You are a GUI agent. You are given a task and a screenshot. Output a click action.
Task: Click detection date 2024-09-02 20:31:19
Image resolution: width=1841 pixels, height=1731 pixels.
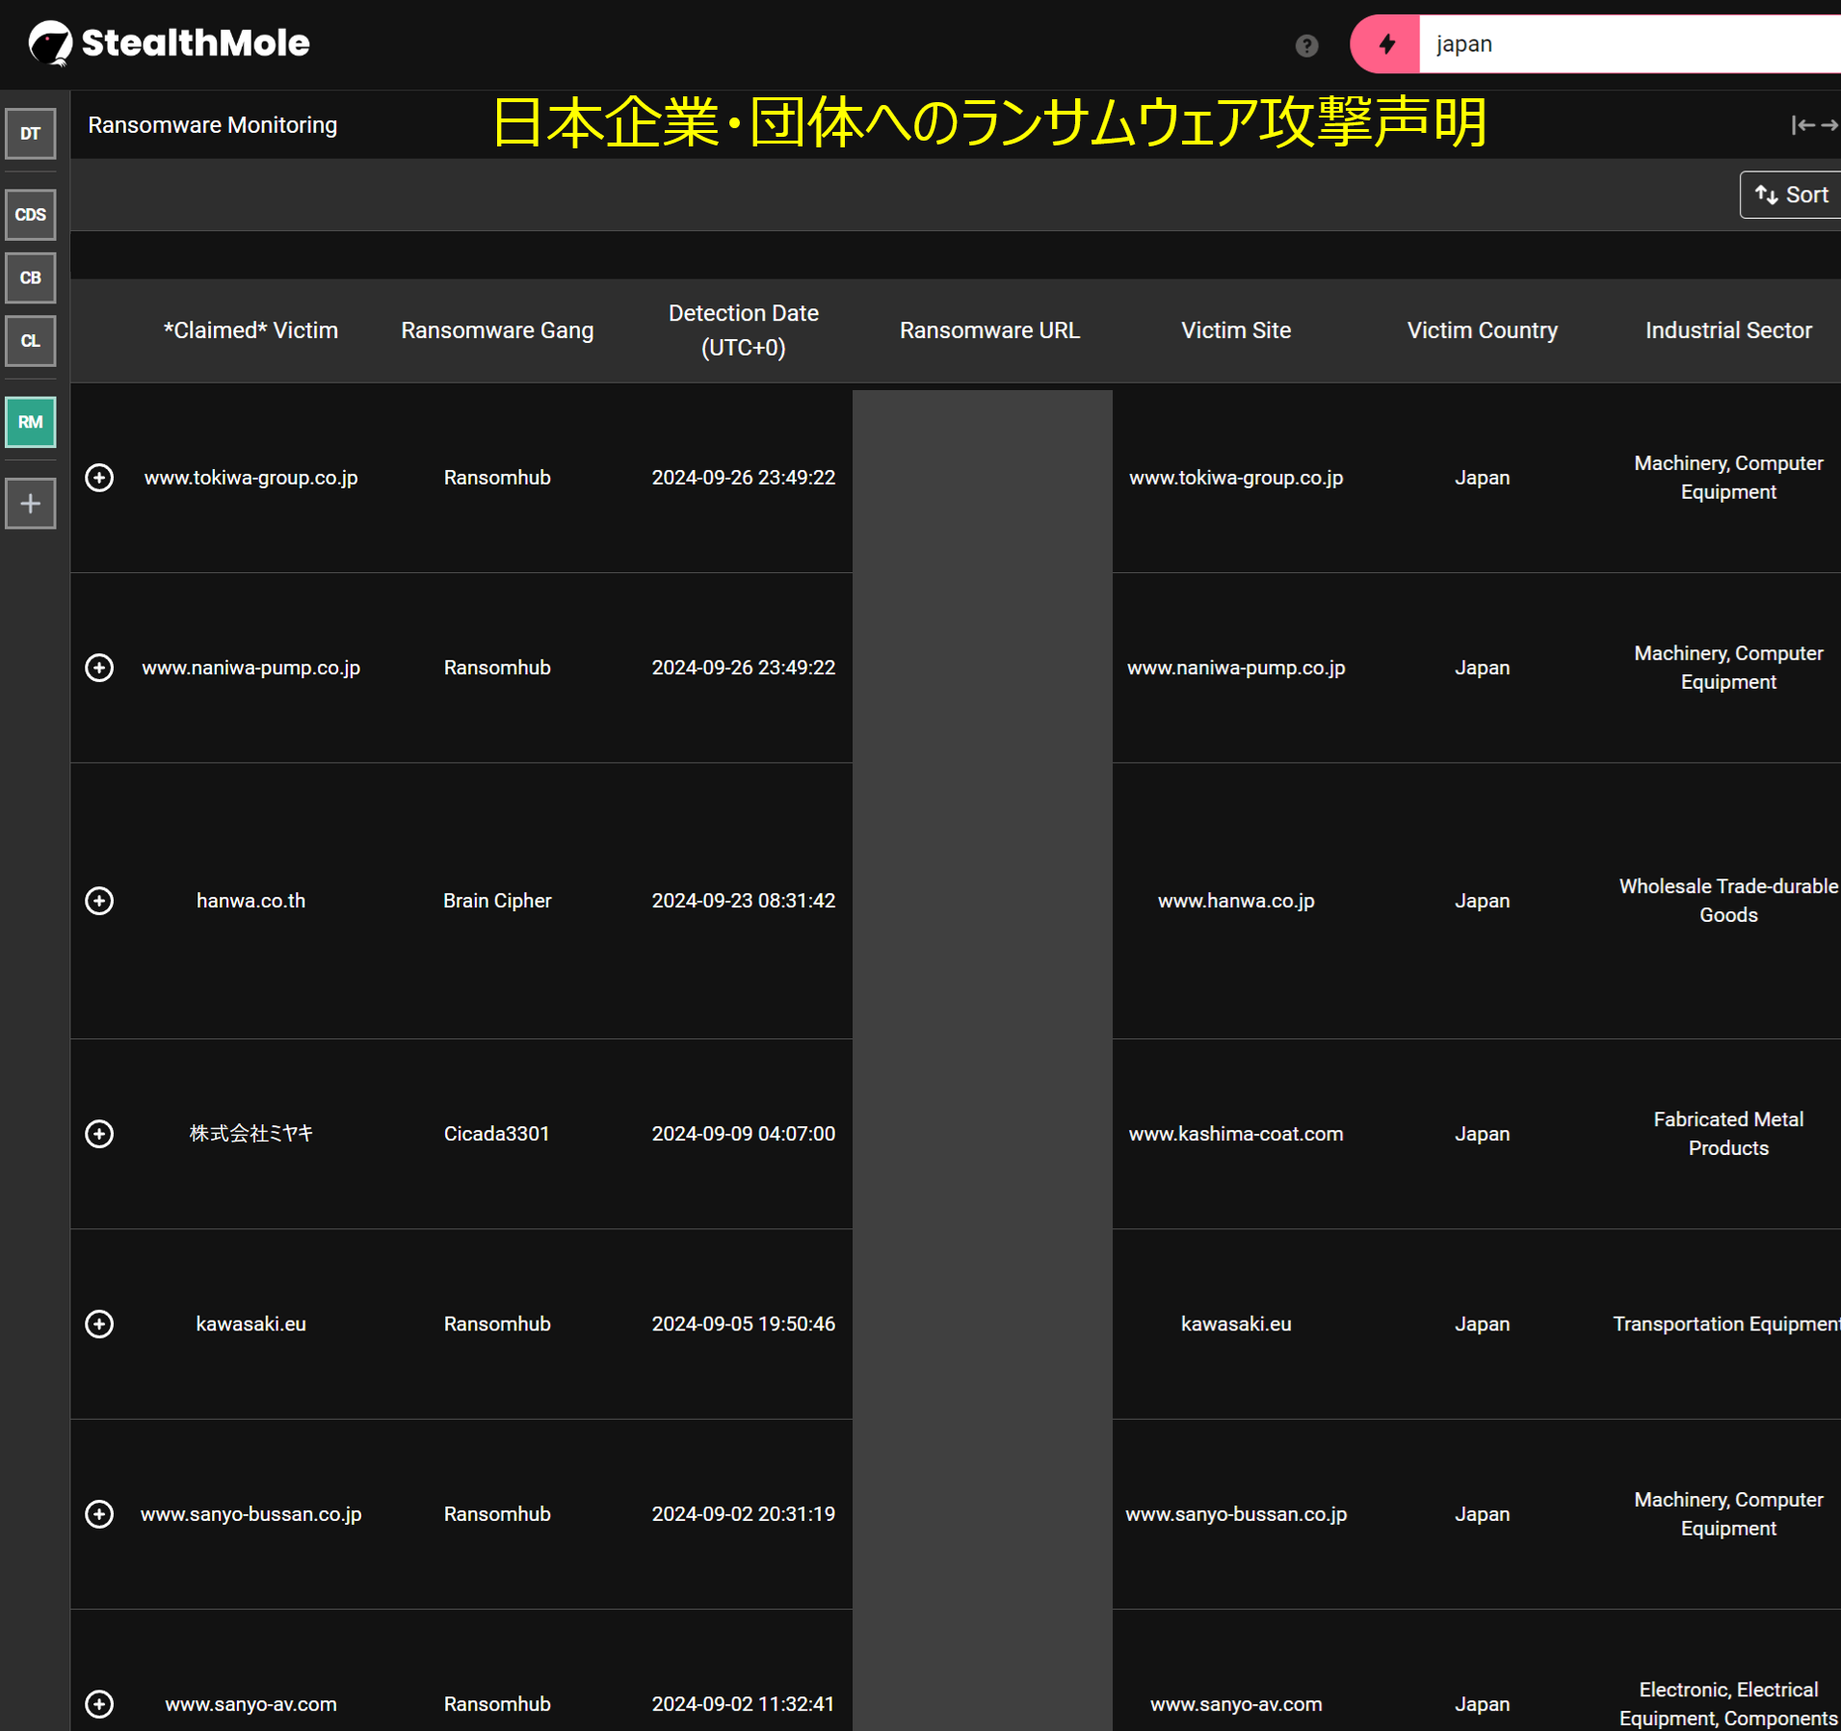(744, 1514)
